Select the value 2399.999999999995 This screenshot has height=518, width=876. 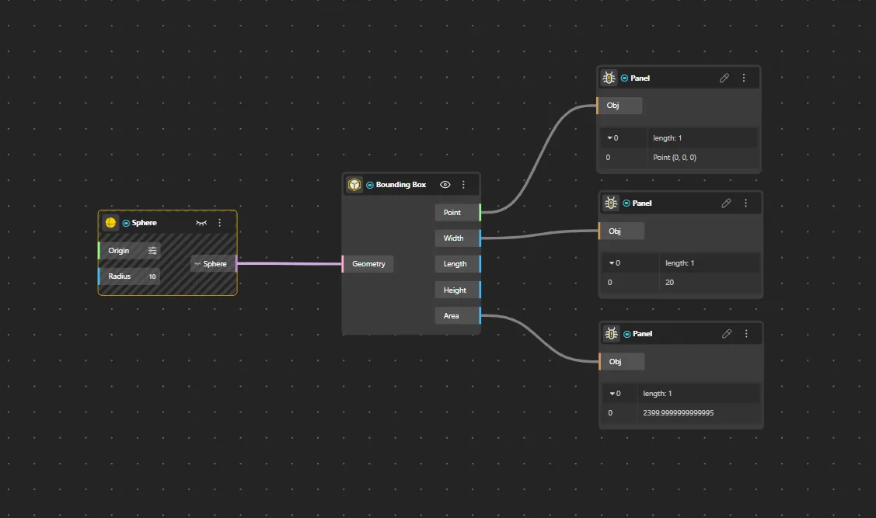point(679,413)
